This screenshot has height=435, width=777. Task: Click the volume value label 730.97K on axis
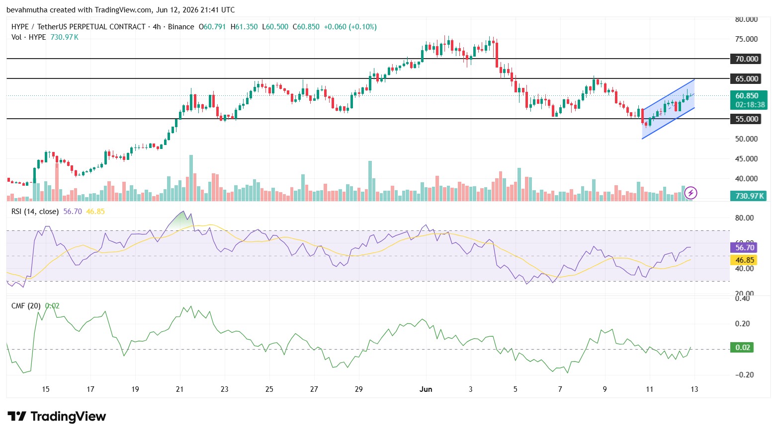point(750,196)
